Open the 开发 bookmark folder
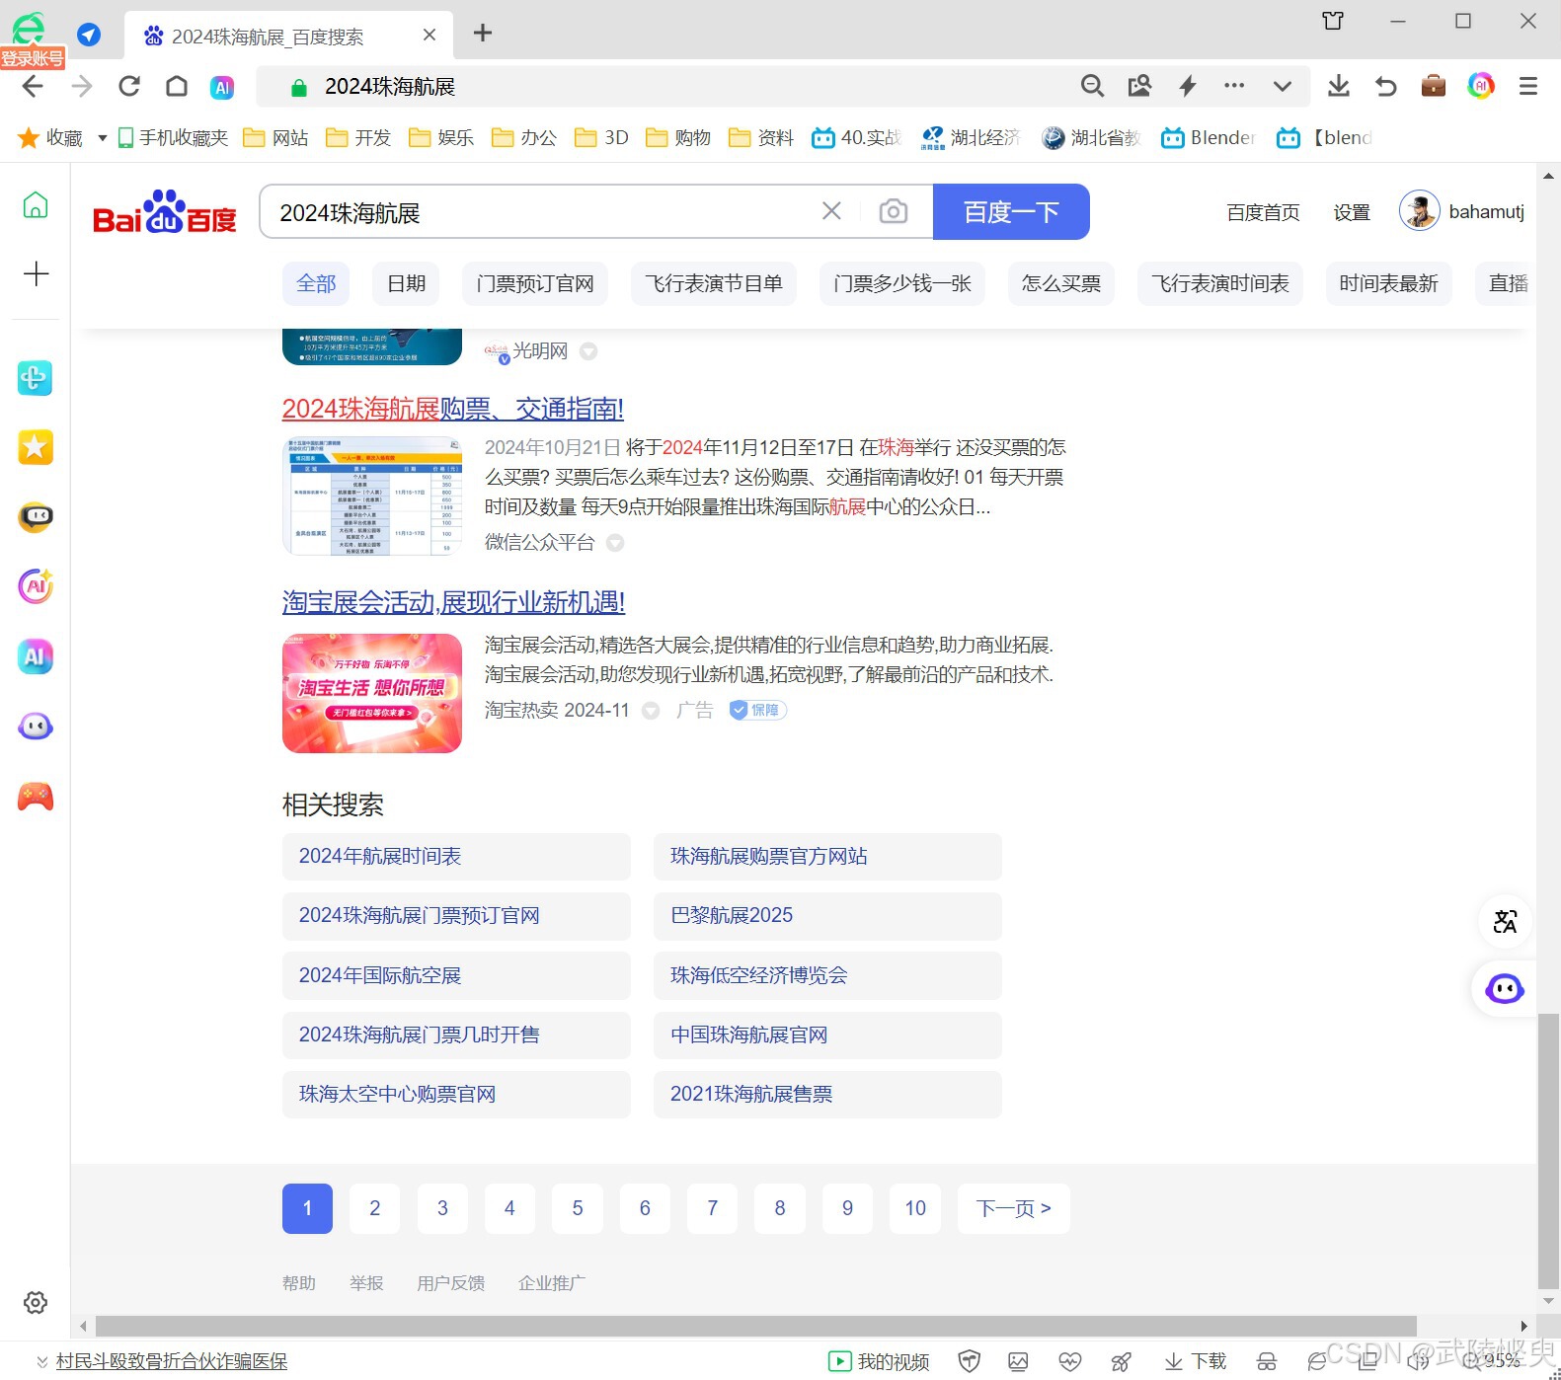1561x1380 pixels. coord(359,138)
